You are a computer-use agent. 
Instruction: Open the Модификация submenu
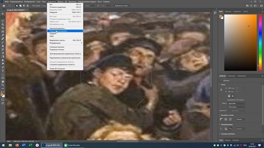[x=65, y=43]
